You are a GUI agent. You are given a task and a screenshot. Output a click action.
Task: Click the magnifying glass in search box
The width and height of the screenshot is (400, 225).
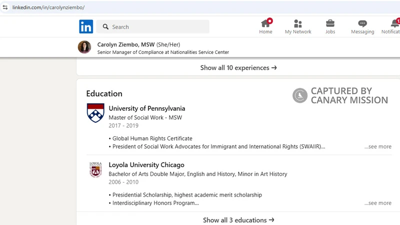coord(106,27)
